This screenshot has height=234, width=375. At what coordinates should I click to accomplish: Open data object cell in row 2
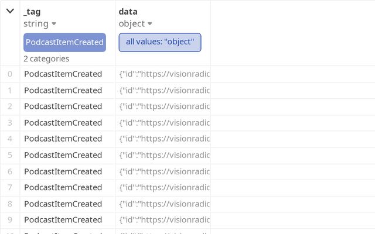[163, 106]
